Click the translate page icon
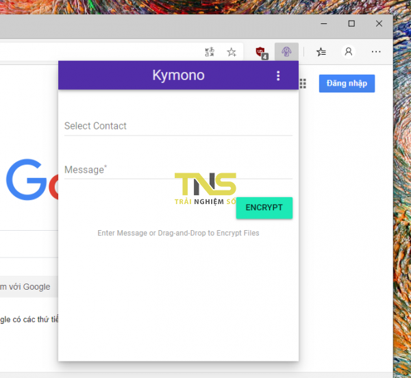411x378 pixels. coord(210,52)
